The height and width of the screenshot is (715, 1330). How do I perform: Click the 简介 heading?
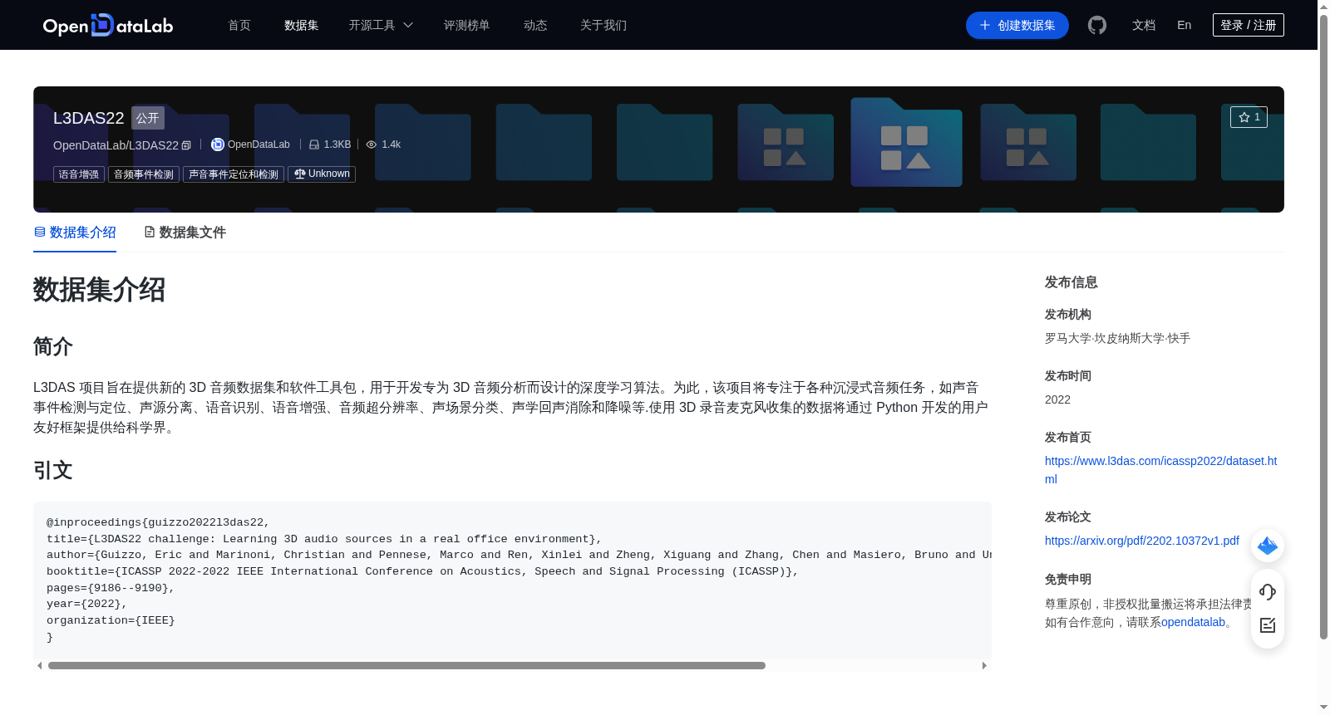pyautogui.click(x=53, y=346)
